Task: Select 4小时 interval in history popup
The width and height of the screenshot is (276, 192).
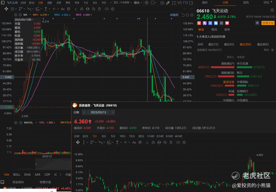Action: (178, 136)
